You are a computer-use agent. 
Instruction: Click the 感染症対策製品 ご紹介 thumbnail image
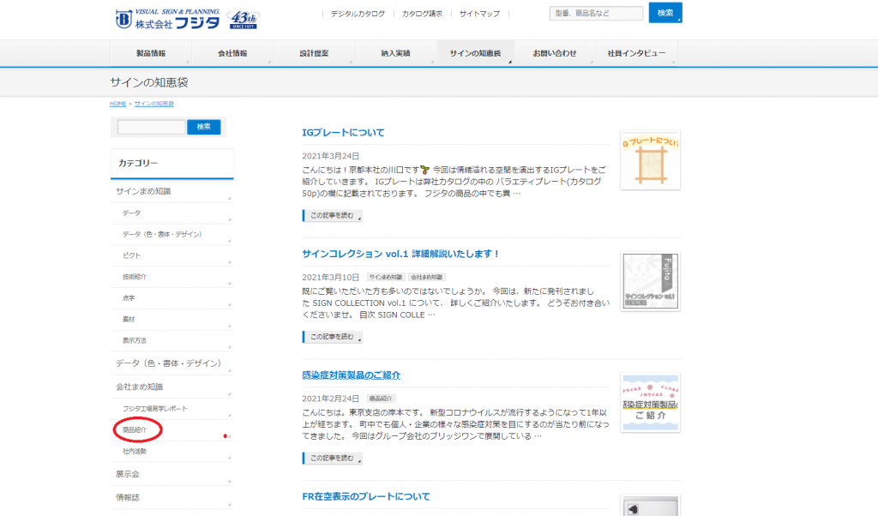tap(650, 403)
